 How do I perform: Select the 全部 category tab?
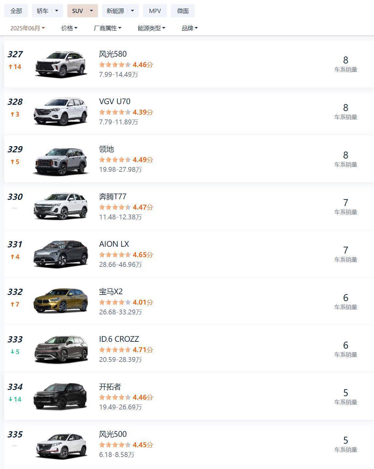(16, 11)
